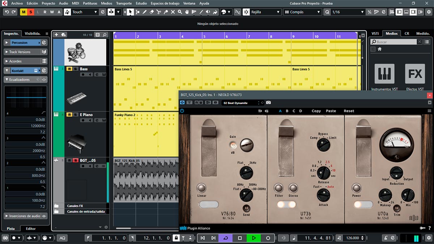Toggle the Power button on U70a
This screenshot has width=434, height=244.
(356, 188)
